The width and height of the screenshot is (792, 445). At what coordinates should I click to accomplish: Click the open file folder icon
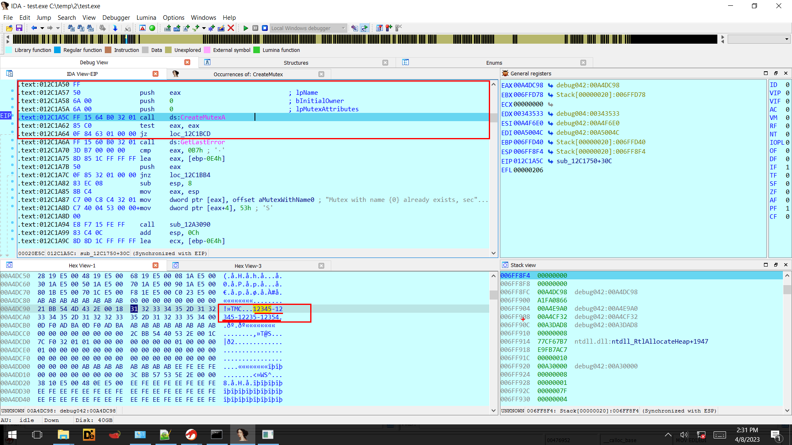[9, 28]
